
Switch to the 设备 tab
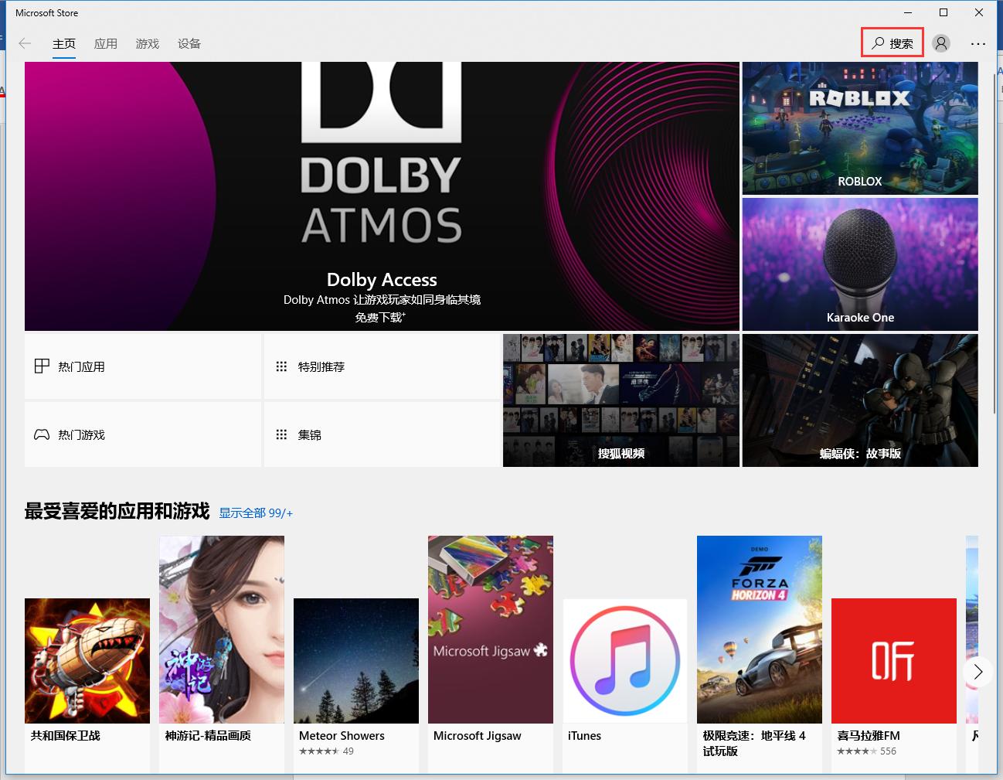[189, 44]
